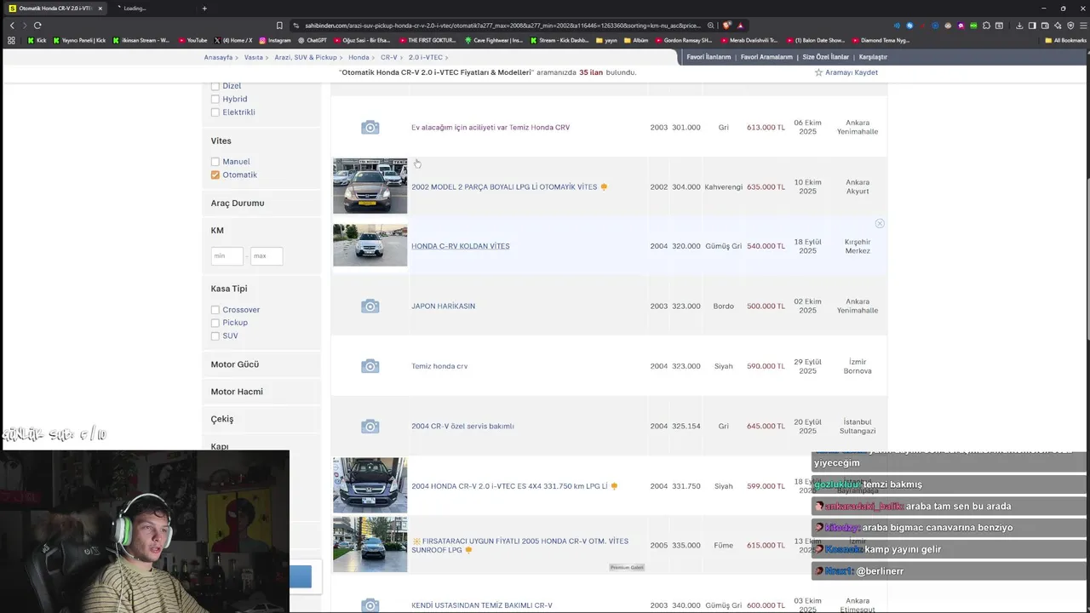Viewport: 1090px width, 613px height.
Task: Click the camera placeholder of Temiz honda crv listing
Action: tap(370, 366)
